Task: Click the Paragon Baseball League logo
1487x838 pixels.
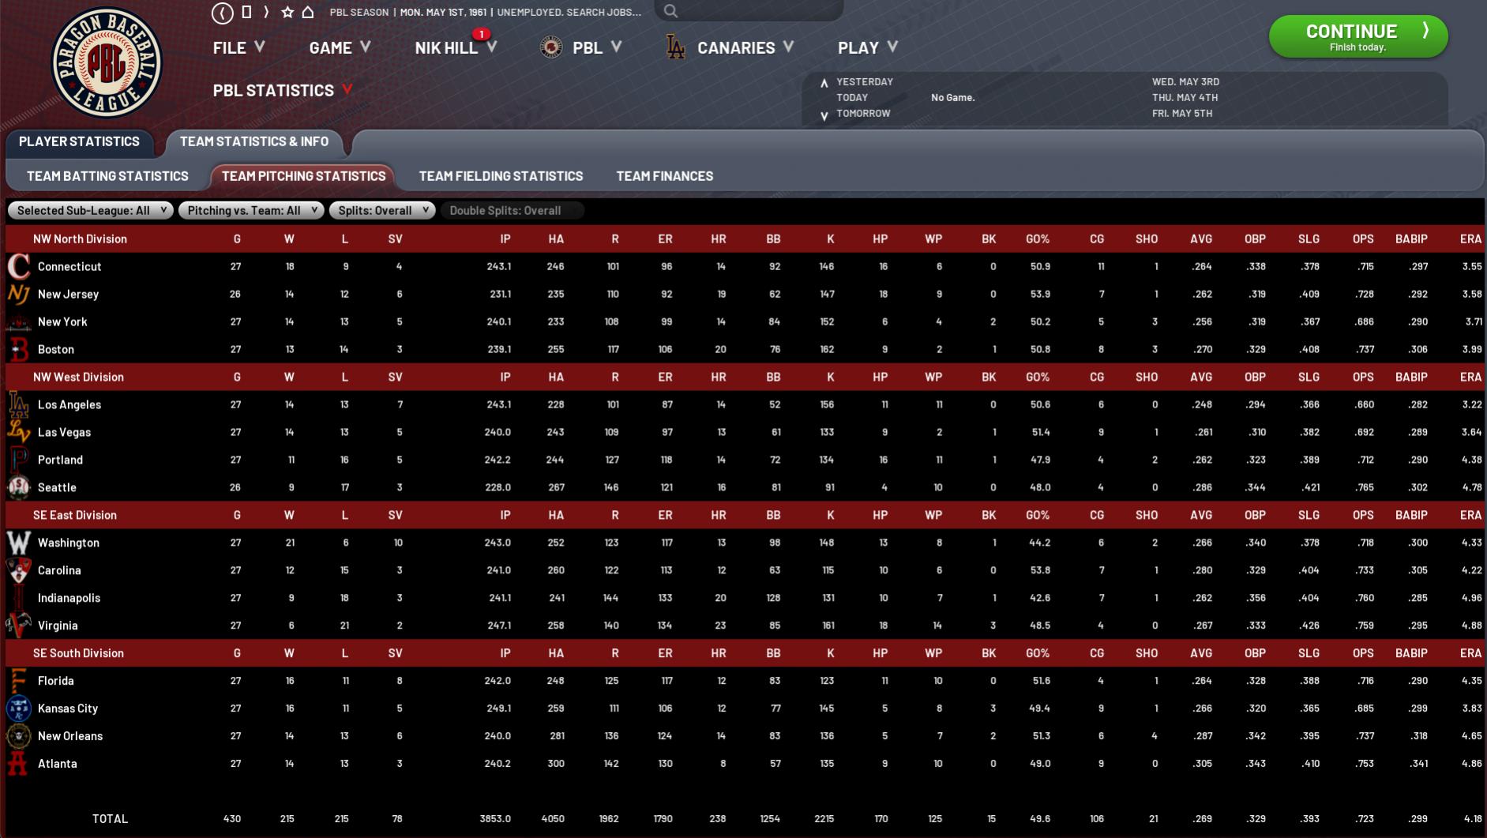Action: (107, 62)
